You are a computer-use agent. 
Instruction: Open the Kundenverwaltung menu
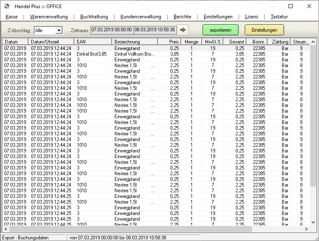point(140,17)
